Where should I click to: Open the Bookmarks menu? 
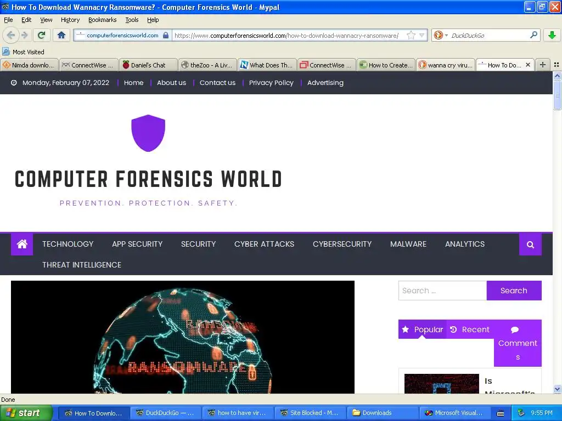(x=102, y=20)
